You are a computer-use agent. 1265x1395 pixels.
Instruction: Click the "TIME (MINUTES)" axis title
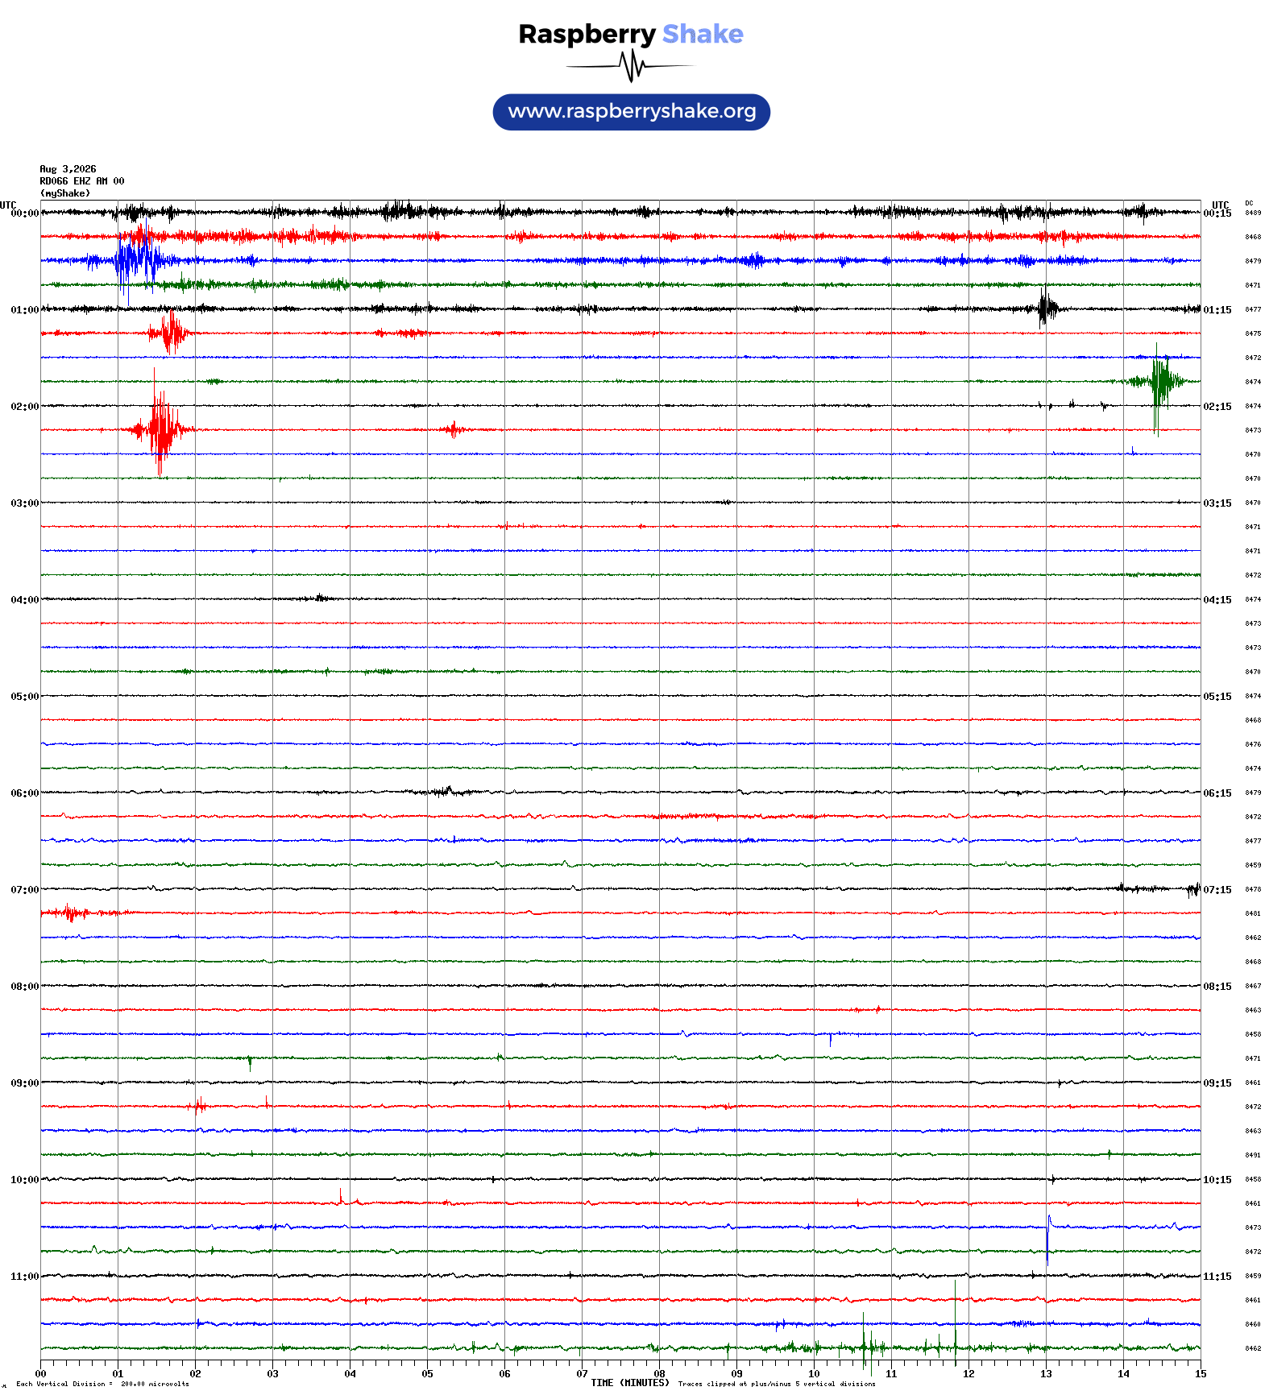click(x=630, y=1383)
